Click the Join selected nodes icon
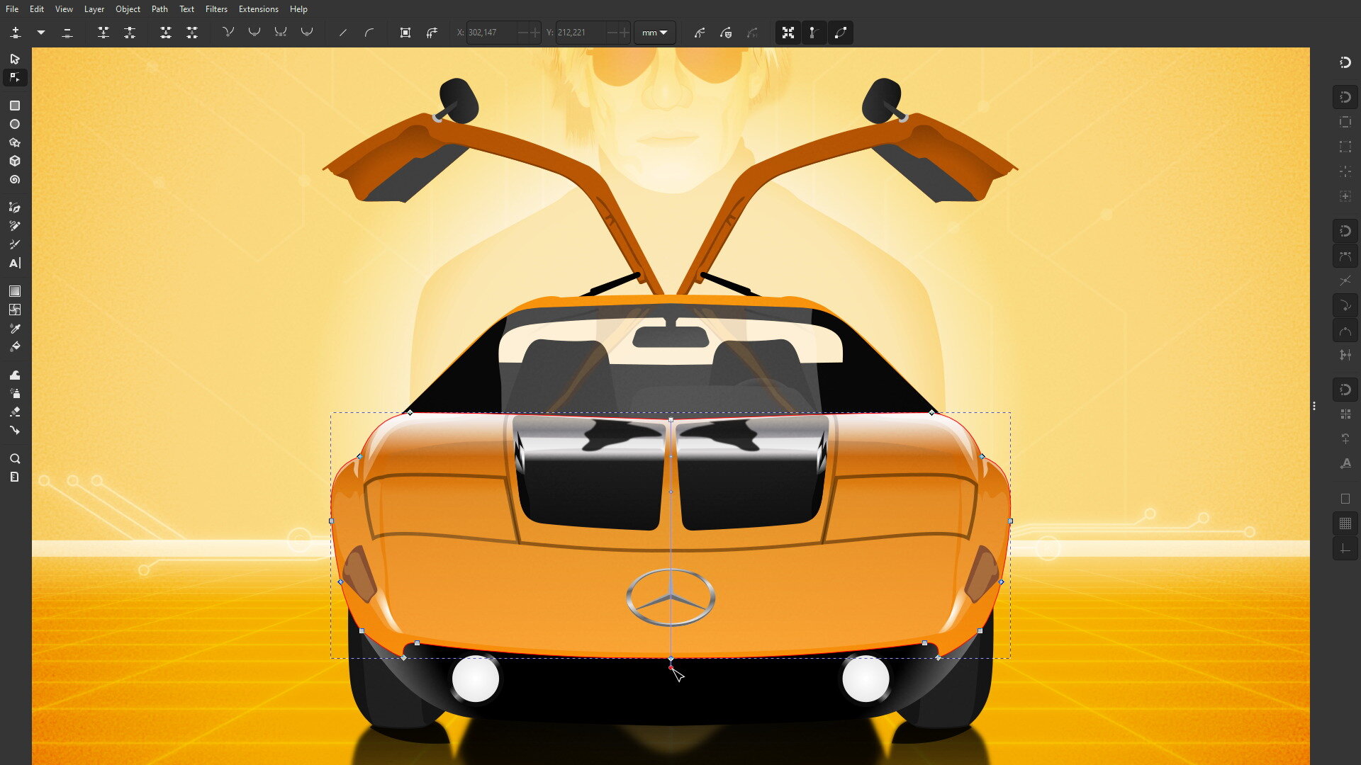Viewport: 1361px width, 765px height. (103, 33)
